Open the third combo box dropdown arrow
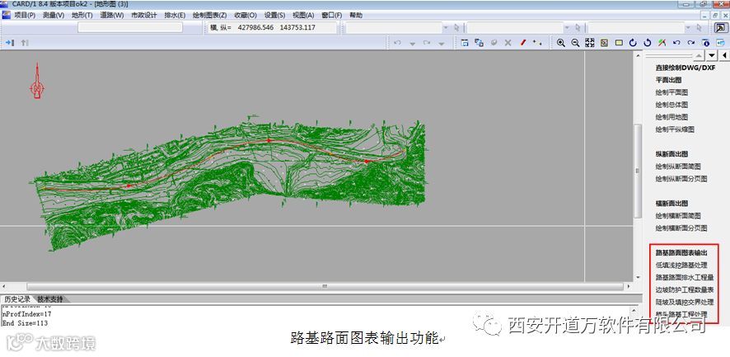Screen dimensions: 730x357 (688, 27)
